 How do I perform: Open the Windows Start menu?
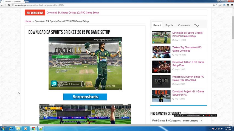[3, 129]
